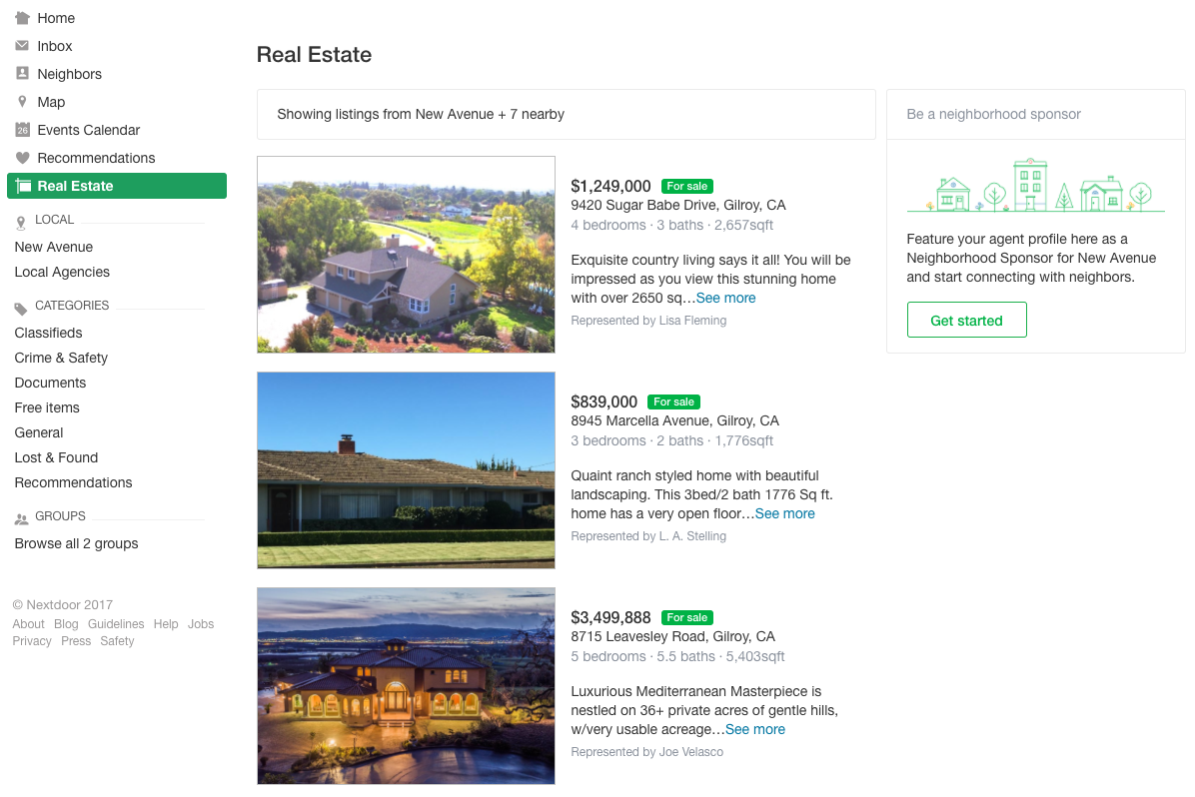This screenshot has height=797, width=1195.
Task: Expand 'See more' on Marcella Avenue listing
Action: (784, 513)
